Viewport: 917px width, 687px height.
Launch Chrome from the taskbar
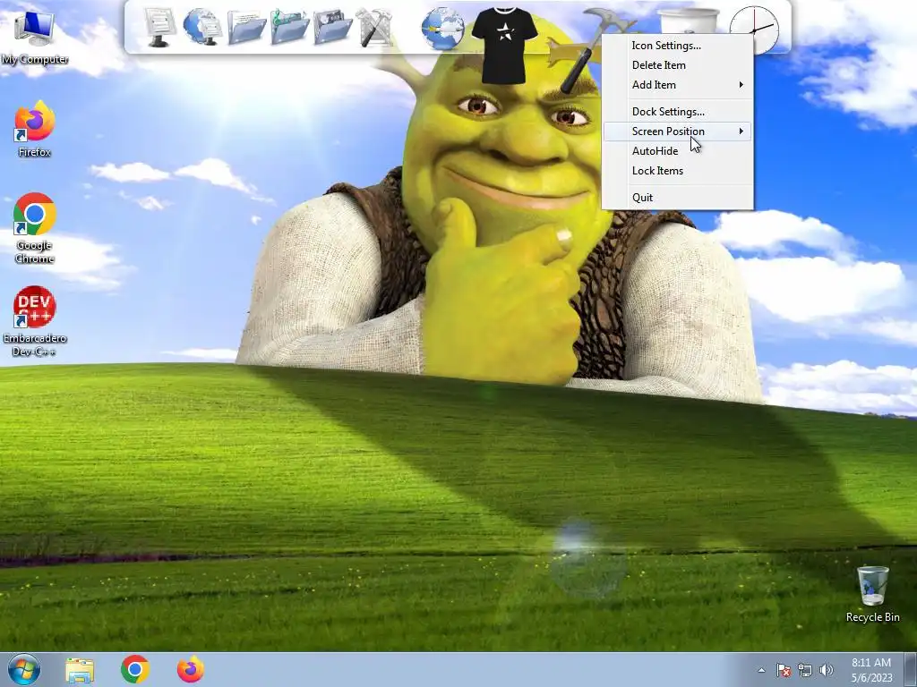pos(135,669)
